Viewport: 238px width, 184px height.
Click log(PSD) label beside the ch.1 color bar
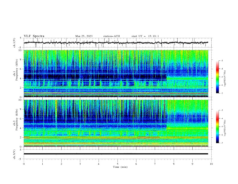(225, 78)
